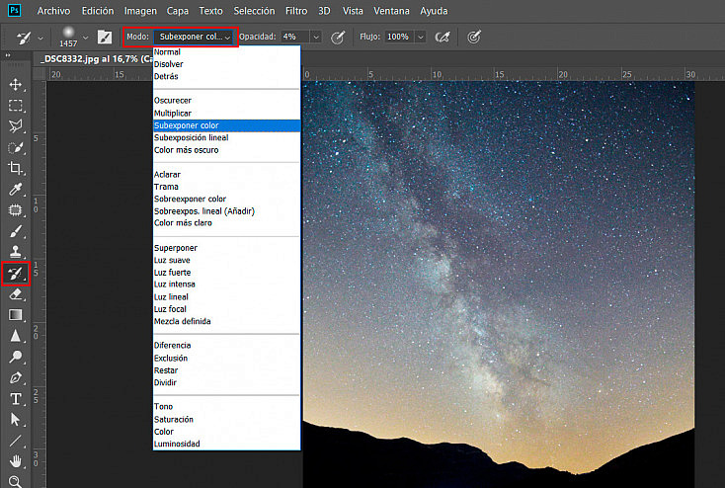The width and height of the screenshot is (725, 488).
Task: Select the Patch healing tool
Action: pos(15,210)
